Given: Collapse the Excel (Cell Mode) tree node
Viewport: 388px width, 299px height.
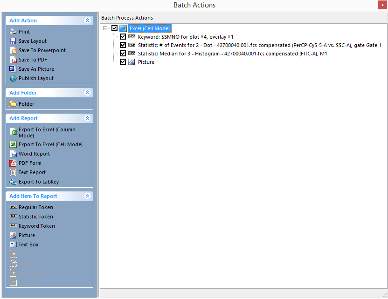Looking at the screenshot, I should (105, 28).
